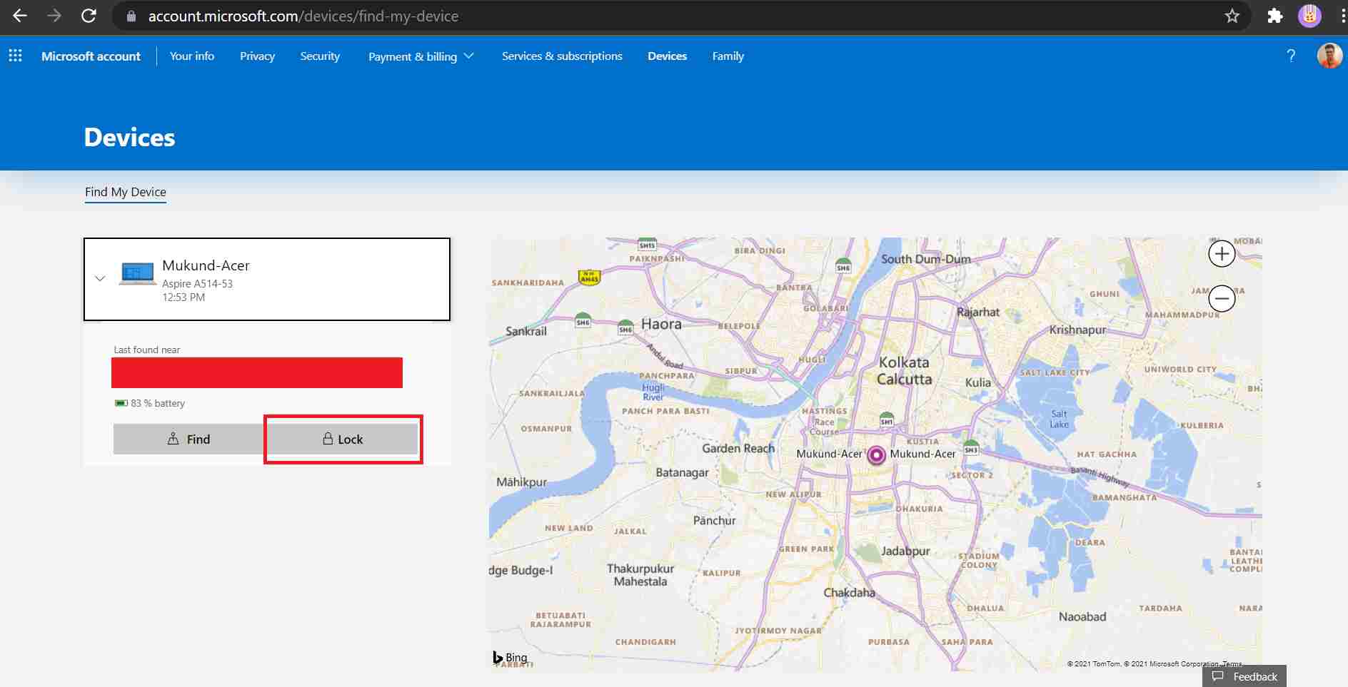Open the Family tab
1348x687 pixels.
(728, 56)
